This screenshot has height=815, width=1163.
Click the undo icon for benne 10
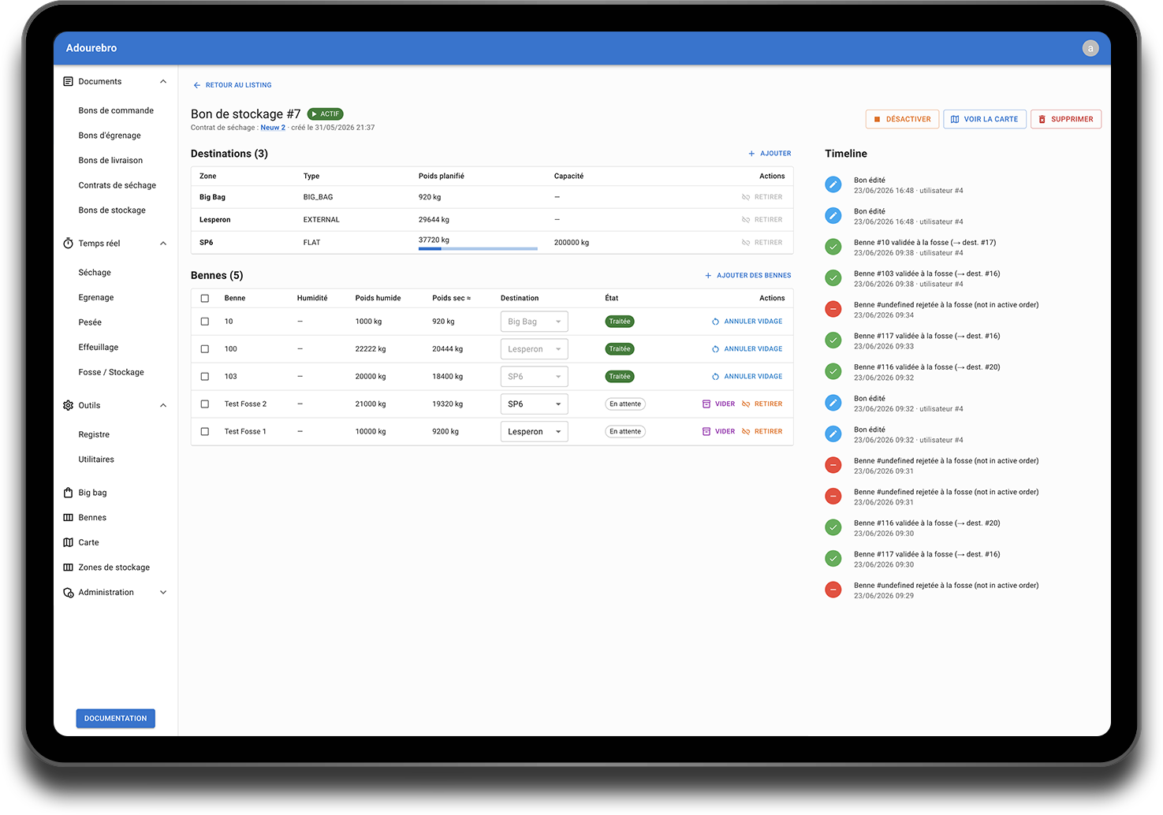pyautogui.click(x=715, y=322)
